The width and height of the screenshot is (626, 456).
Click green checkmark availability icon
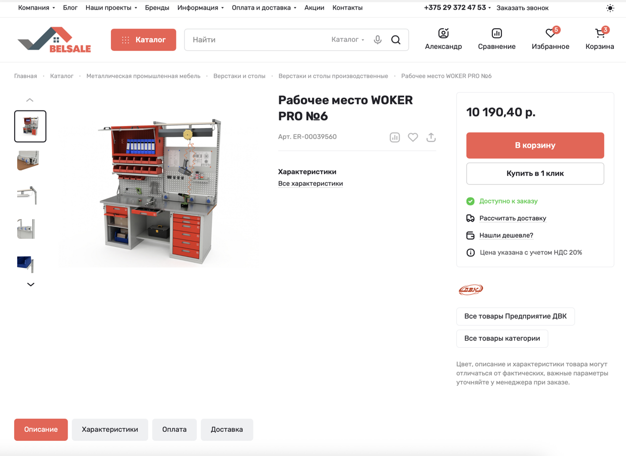pyautogui.click(x=470, y=201)
